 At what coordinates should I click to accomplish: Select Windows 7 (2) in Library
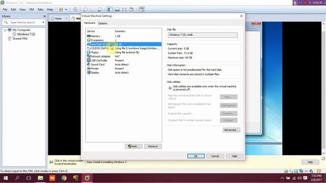click(x=26, y=34)
